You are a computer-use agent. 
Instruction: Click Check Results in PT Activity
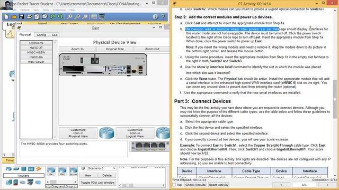[x=195, y=185]
